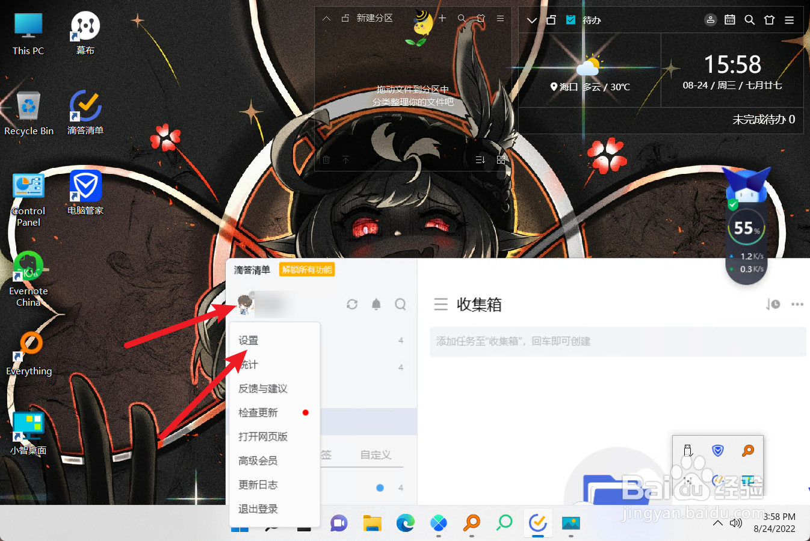
Task: Open the This PC desktop icon
Action: [28, 34]
